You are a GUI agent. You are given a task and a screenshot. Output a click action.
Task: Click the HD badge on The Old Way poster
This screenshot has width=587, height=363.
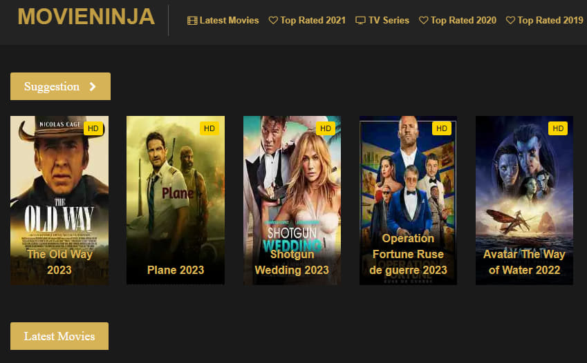pos(93,128)
